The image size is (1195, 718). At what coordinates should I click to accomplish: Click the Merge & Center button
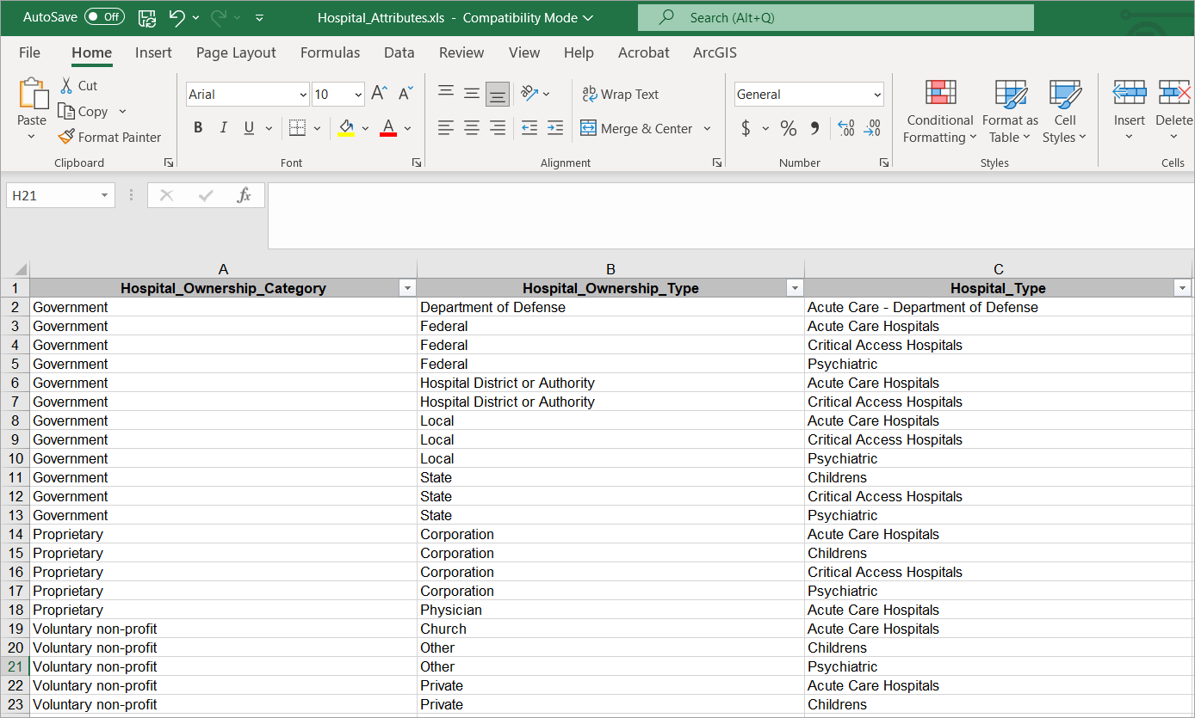[x=640, y=127]
